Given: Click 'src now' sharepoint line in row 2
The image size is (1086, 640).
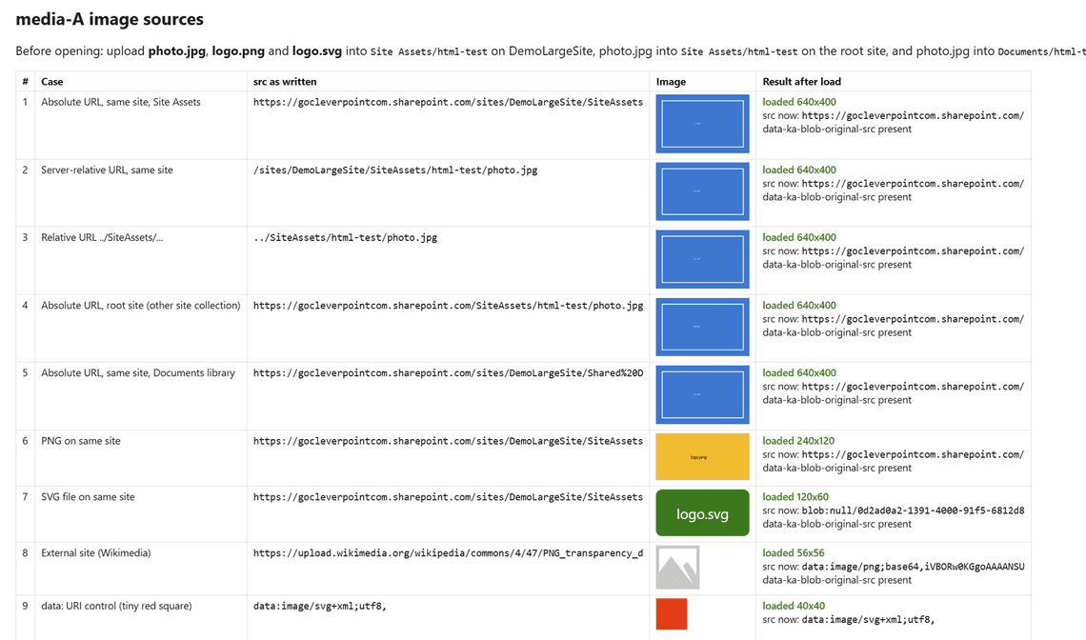Looking at the screenshot, I should (894, 184).
